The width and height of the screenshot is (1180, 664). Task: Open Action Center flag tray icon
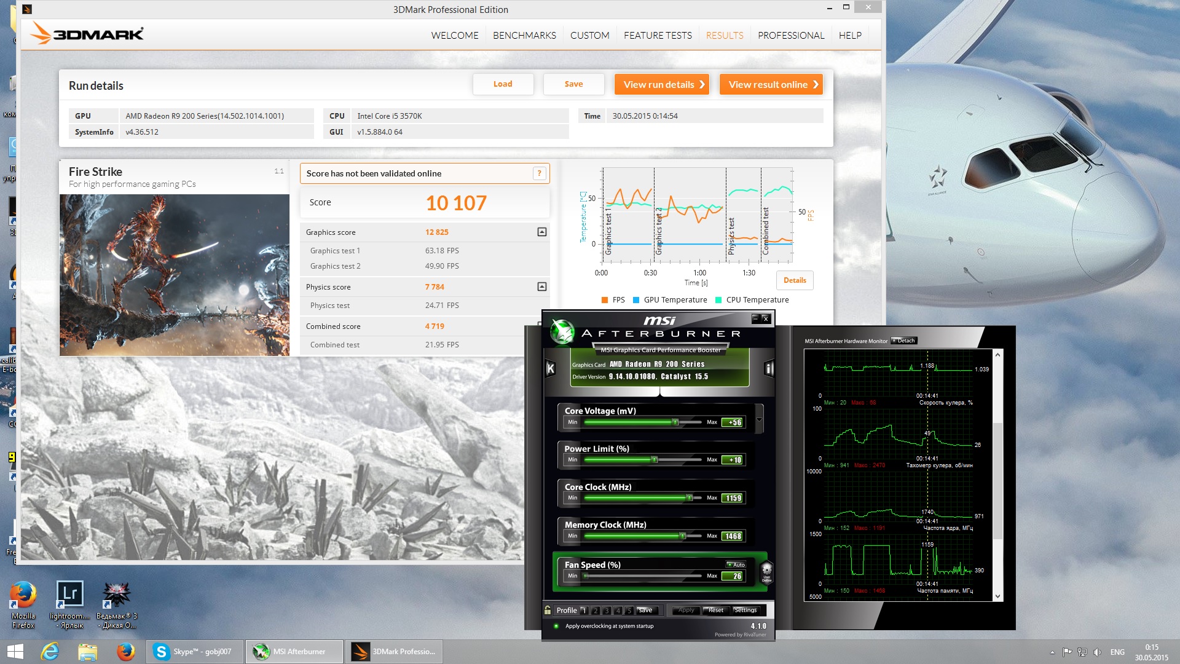[1067, 652]
